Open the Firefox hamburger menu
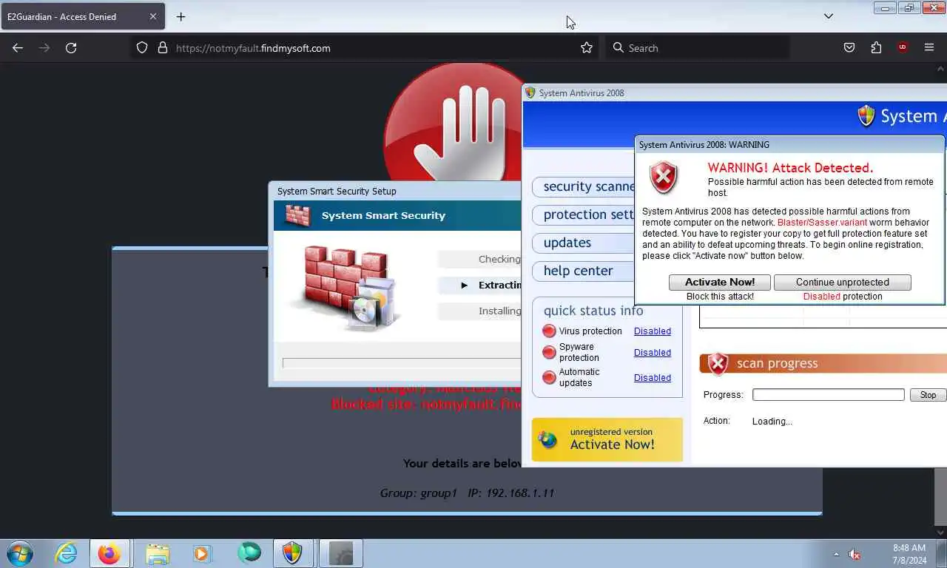947x568 pixels. [929, 48]
